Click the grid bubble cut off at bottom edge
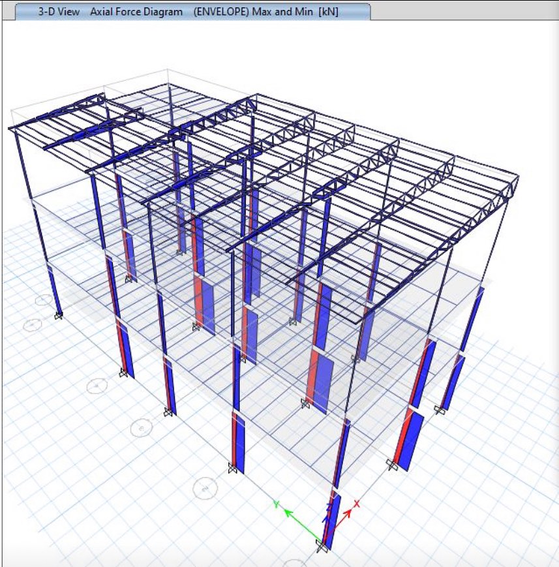 295,562
